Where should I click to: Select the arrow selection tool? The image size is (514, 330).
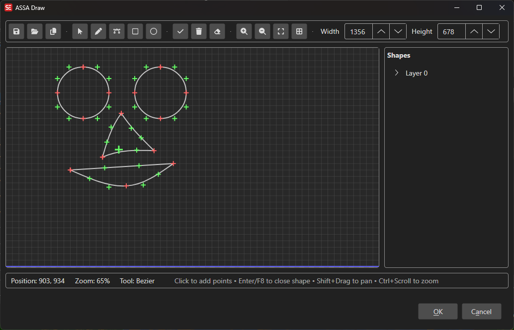[80, 31]
